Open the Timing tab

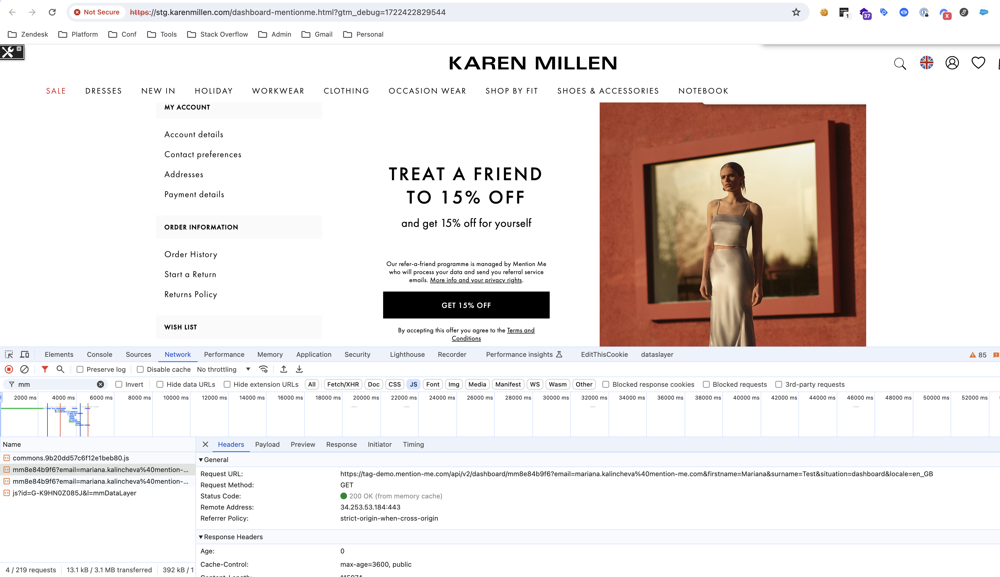pos(413,444)
